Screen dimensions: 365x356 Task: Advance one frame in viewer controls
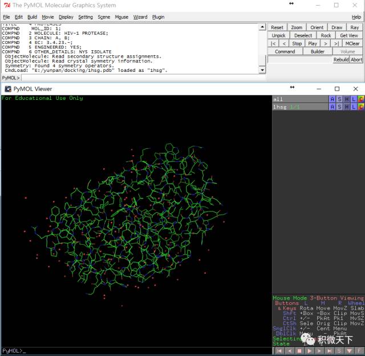tap(319, 351)
